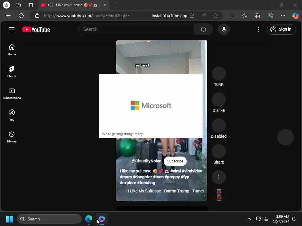
Task: Close the I like my suitcase tab
Action: point(105,5)
